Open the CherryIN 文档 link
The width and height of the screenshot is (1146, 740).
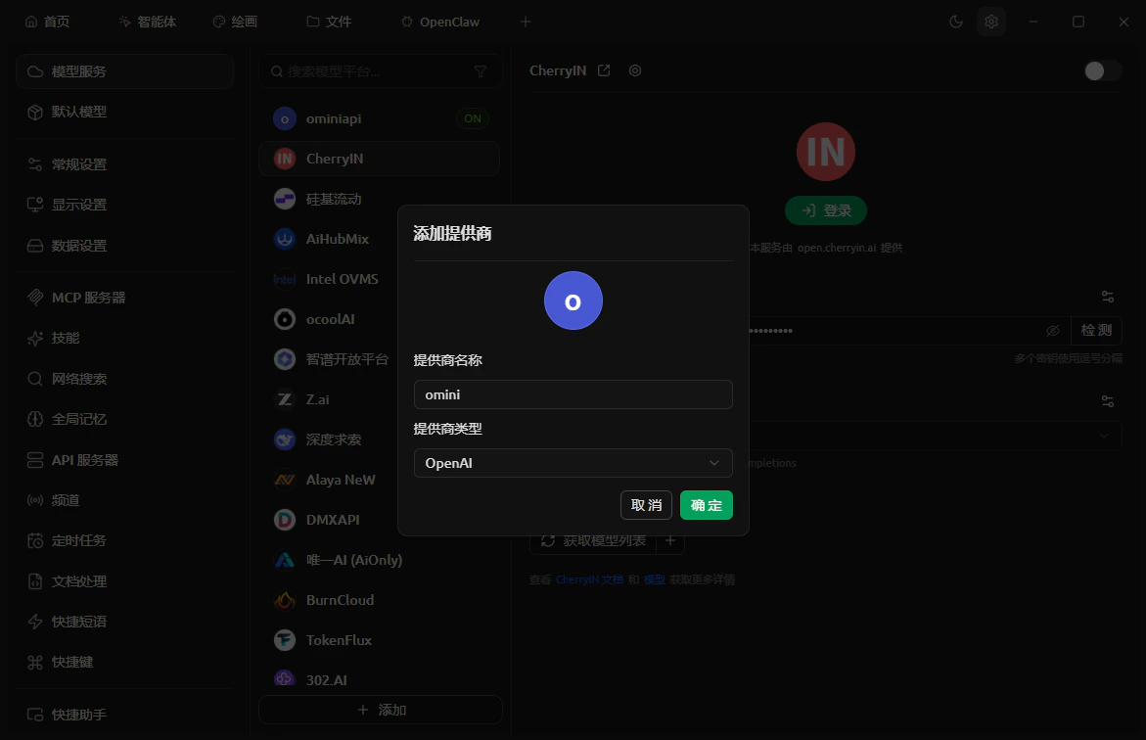pyautogui.click(x=589, y=579)
